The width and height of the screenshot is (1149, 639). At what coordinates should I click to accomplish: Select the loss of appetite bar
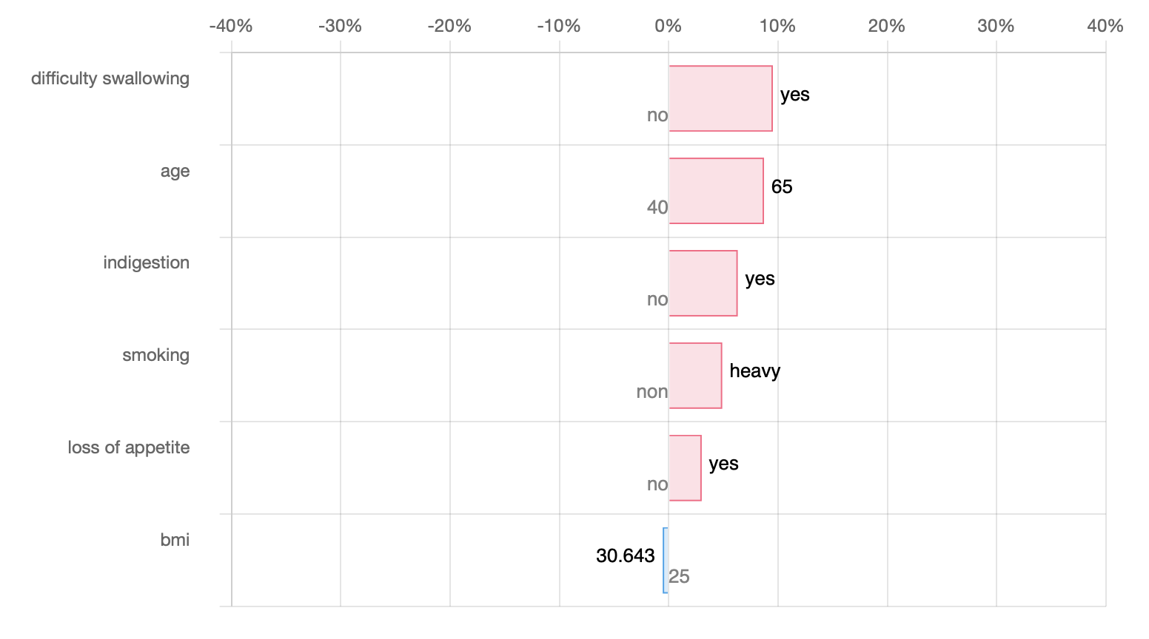coord(685,468)
